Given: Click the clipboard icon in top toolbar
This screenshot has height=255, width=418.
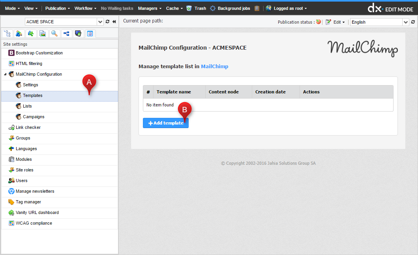Looking at the screenshot, I should point(257,8).
